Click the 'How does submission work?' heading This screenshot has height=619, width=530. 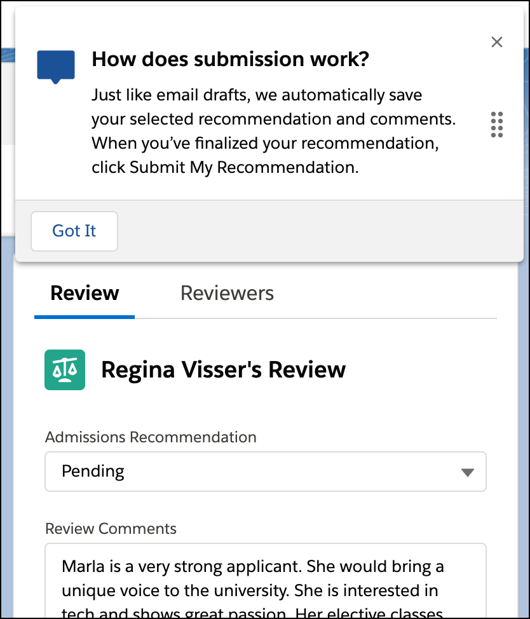(230, 60)
